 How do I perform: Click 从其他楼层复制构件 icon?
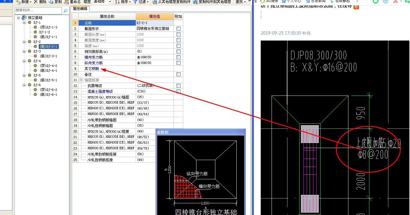pyautogui.click(x=154, y=2)
